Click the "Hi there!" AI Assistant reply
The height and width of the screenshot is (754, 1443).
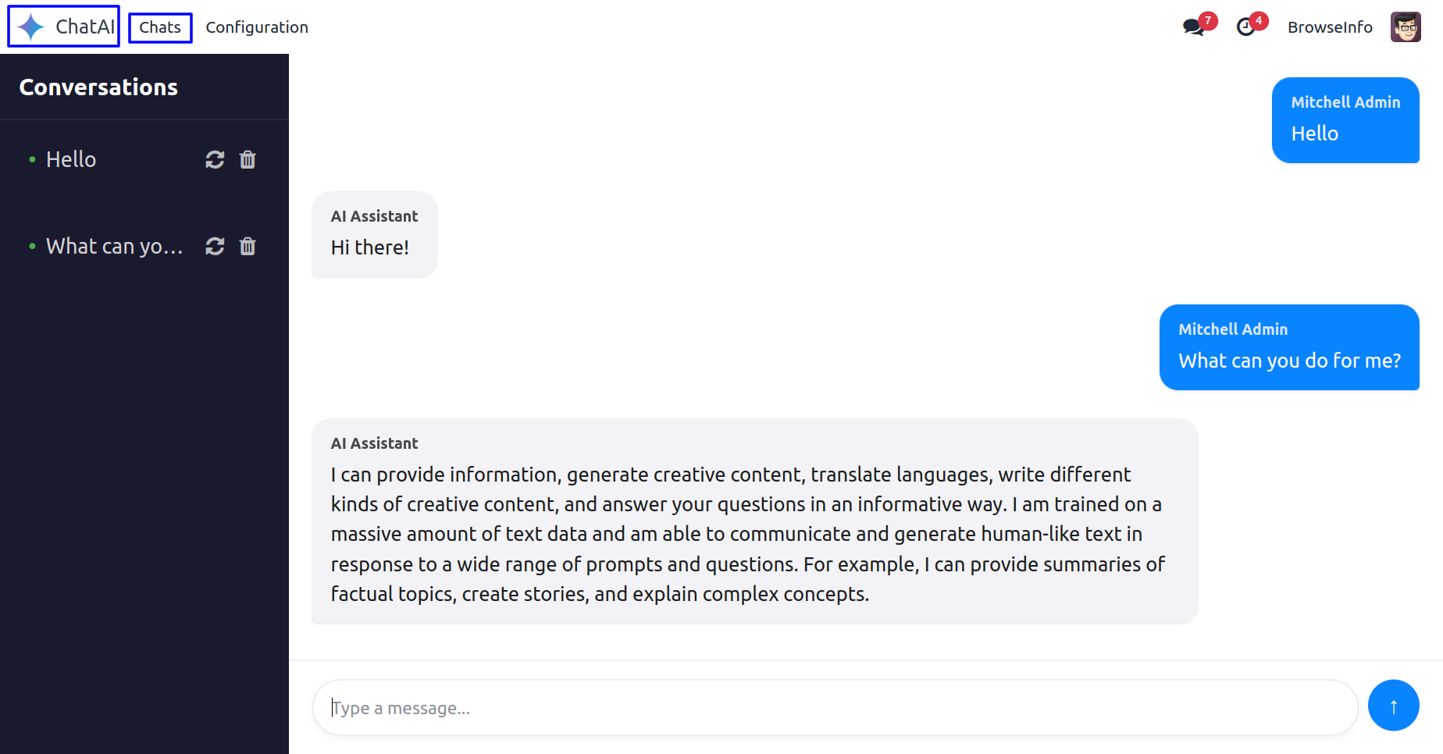(x=375, y=233)
